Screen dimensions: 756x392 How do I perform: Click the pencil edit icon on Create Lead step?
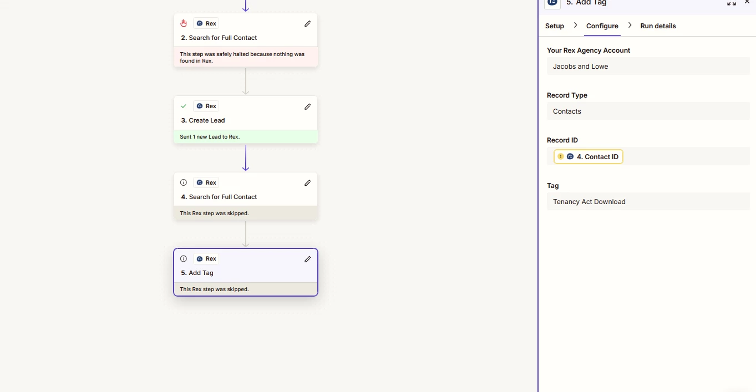pos(308,106)
